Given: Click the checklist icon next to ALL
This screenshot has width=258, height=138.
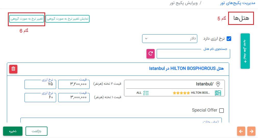Looking at the screenshot, I should pyautogui.click(x=146, y=93).
